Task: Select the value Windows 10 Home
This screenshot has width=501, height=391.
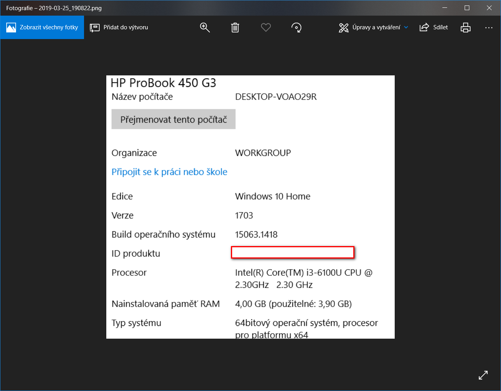Action: pyautogui.click(x=273, y=196)
